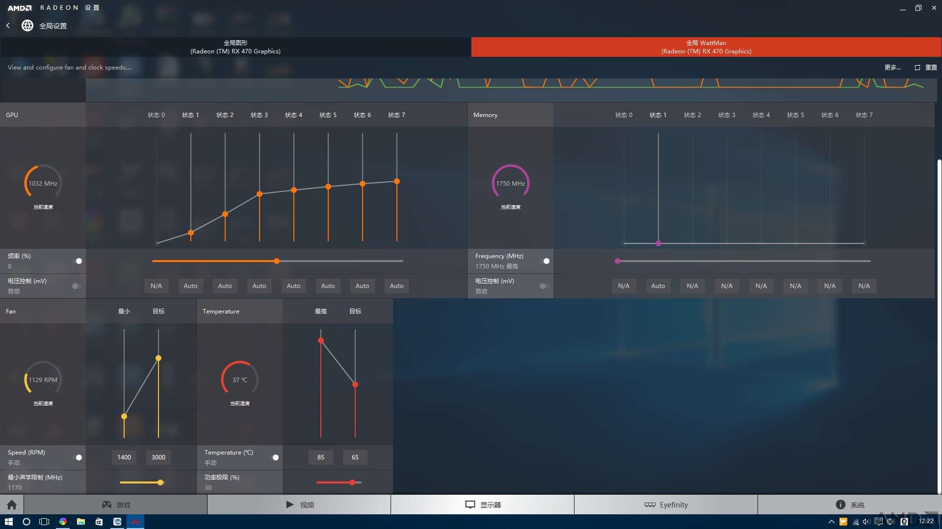Open Microsoft Store from taskbar

point(99,522)
